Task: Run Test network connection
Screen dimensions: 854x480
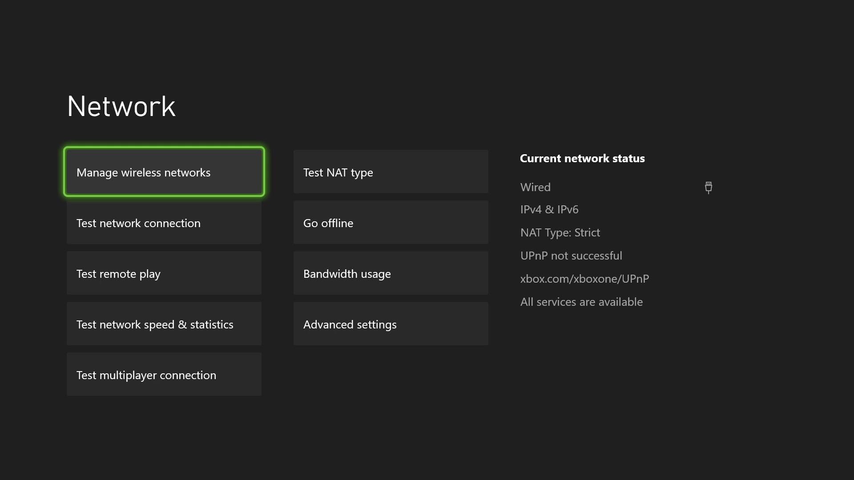Action: [x=164, y=223]
